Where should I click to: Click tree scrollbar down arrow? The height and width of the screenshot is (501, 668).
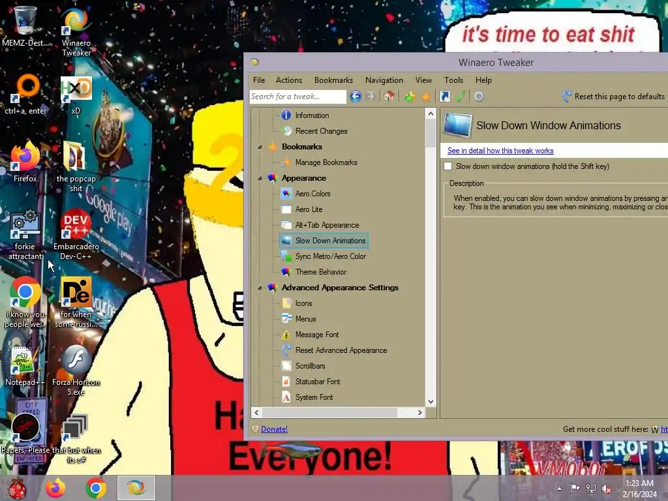[x=431, y=402]
